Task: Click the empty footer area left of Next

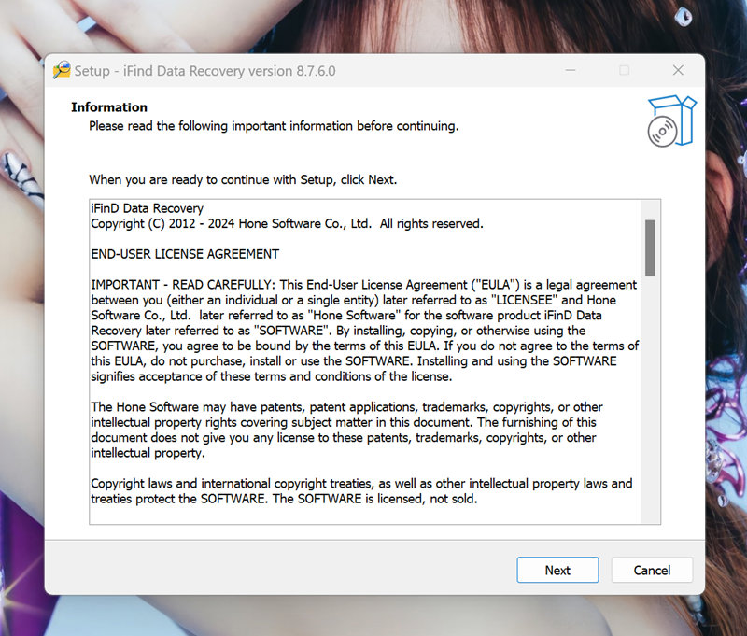Action: (x=280, y=570)
